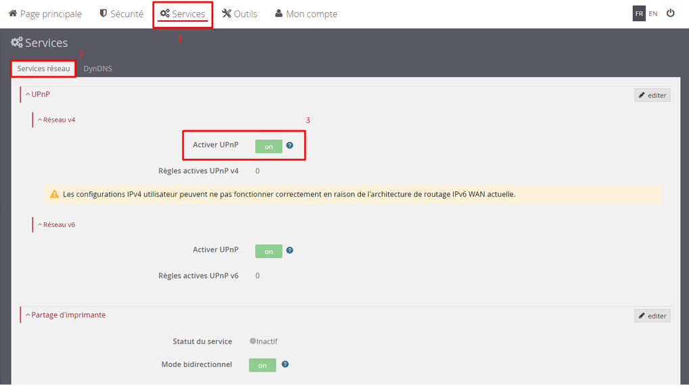
Task: Click the power logout icon
Action: coord(670,13)
